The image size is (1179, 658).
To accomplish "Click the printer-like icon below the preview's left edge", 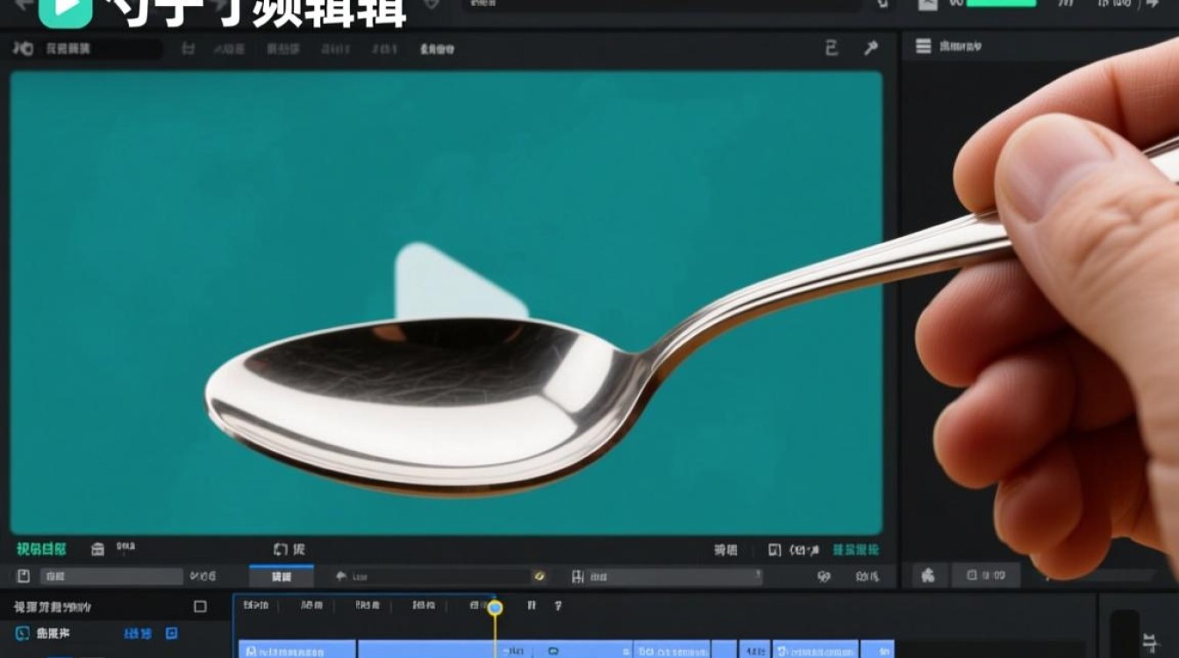I will [x=98, y=550].
